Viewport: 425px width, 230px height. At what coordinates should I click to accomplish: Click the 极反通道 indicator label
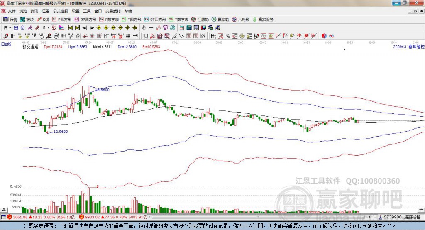coord(30,46)
